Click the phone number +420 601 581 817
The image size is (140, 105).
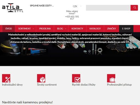(x=72, y=18)
